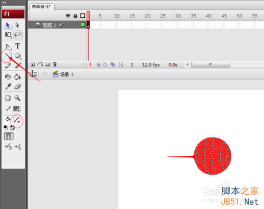Toggle show/hide all layers eye
Viewport: 264px width, 209px height.
[x=68, y=16]
